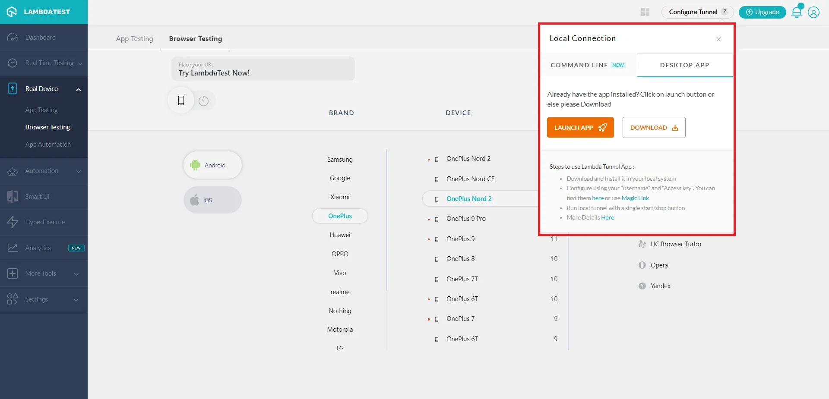Click the Smart UI sidebar icon

pyautogui.click(x=13, y=197)
